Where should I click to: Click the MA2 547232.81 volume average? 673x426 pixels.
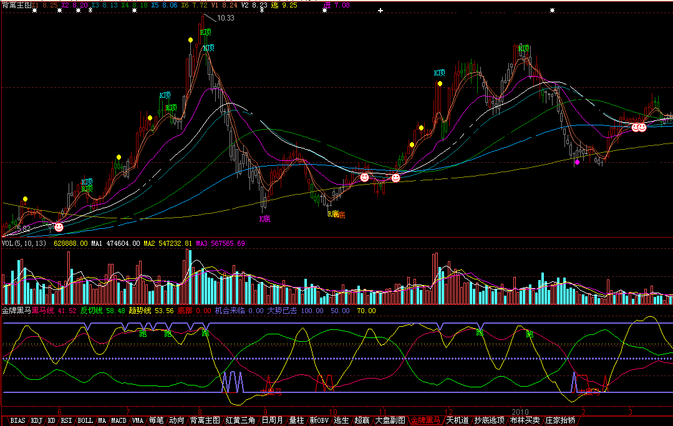[168, 243]
